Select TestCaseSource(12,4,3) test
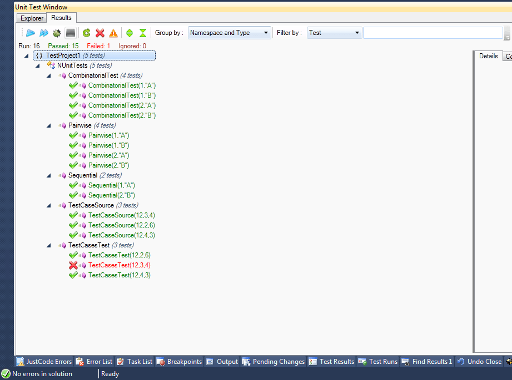Viewport: 512px width, 380px height. (122, 235)
